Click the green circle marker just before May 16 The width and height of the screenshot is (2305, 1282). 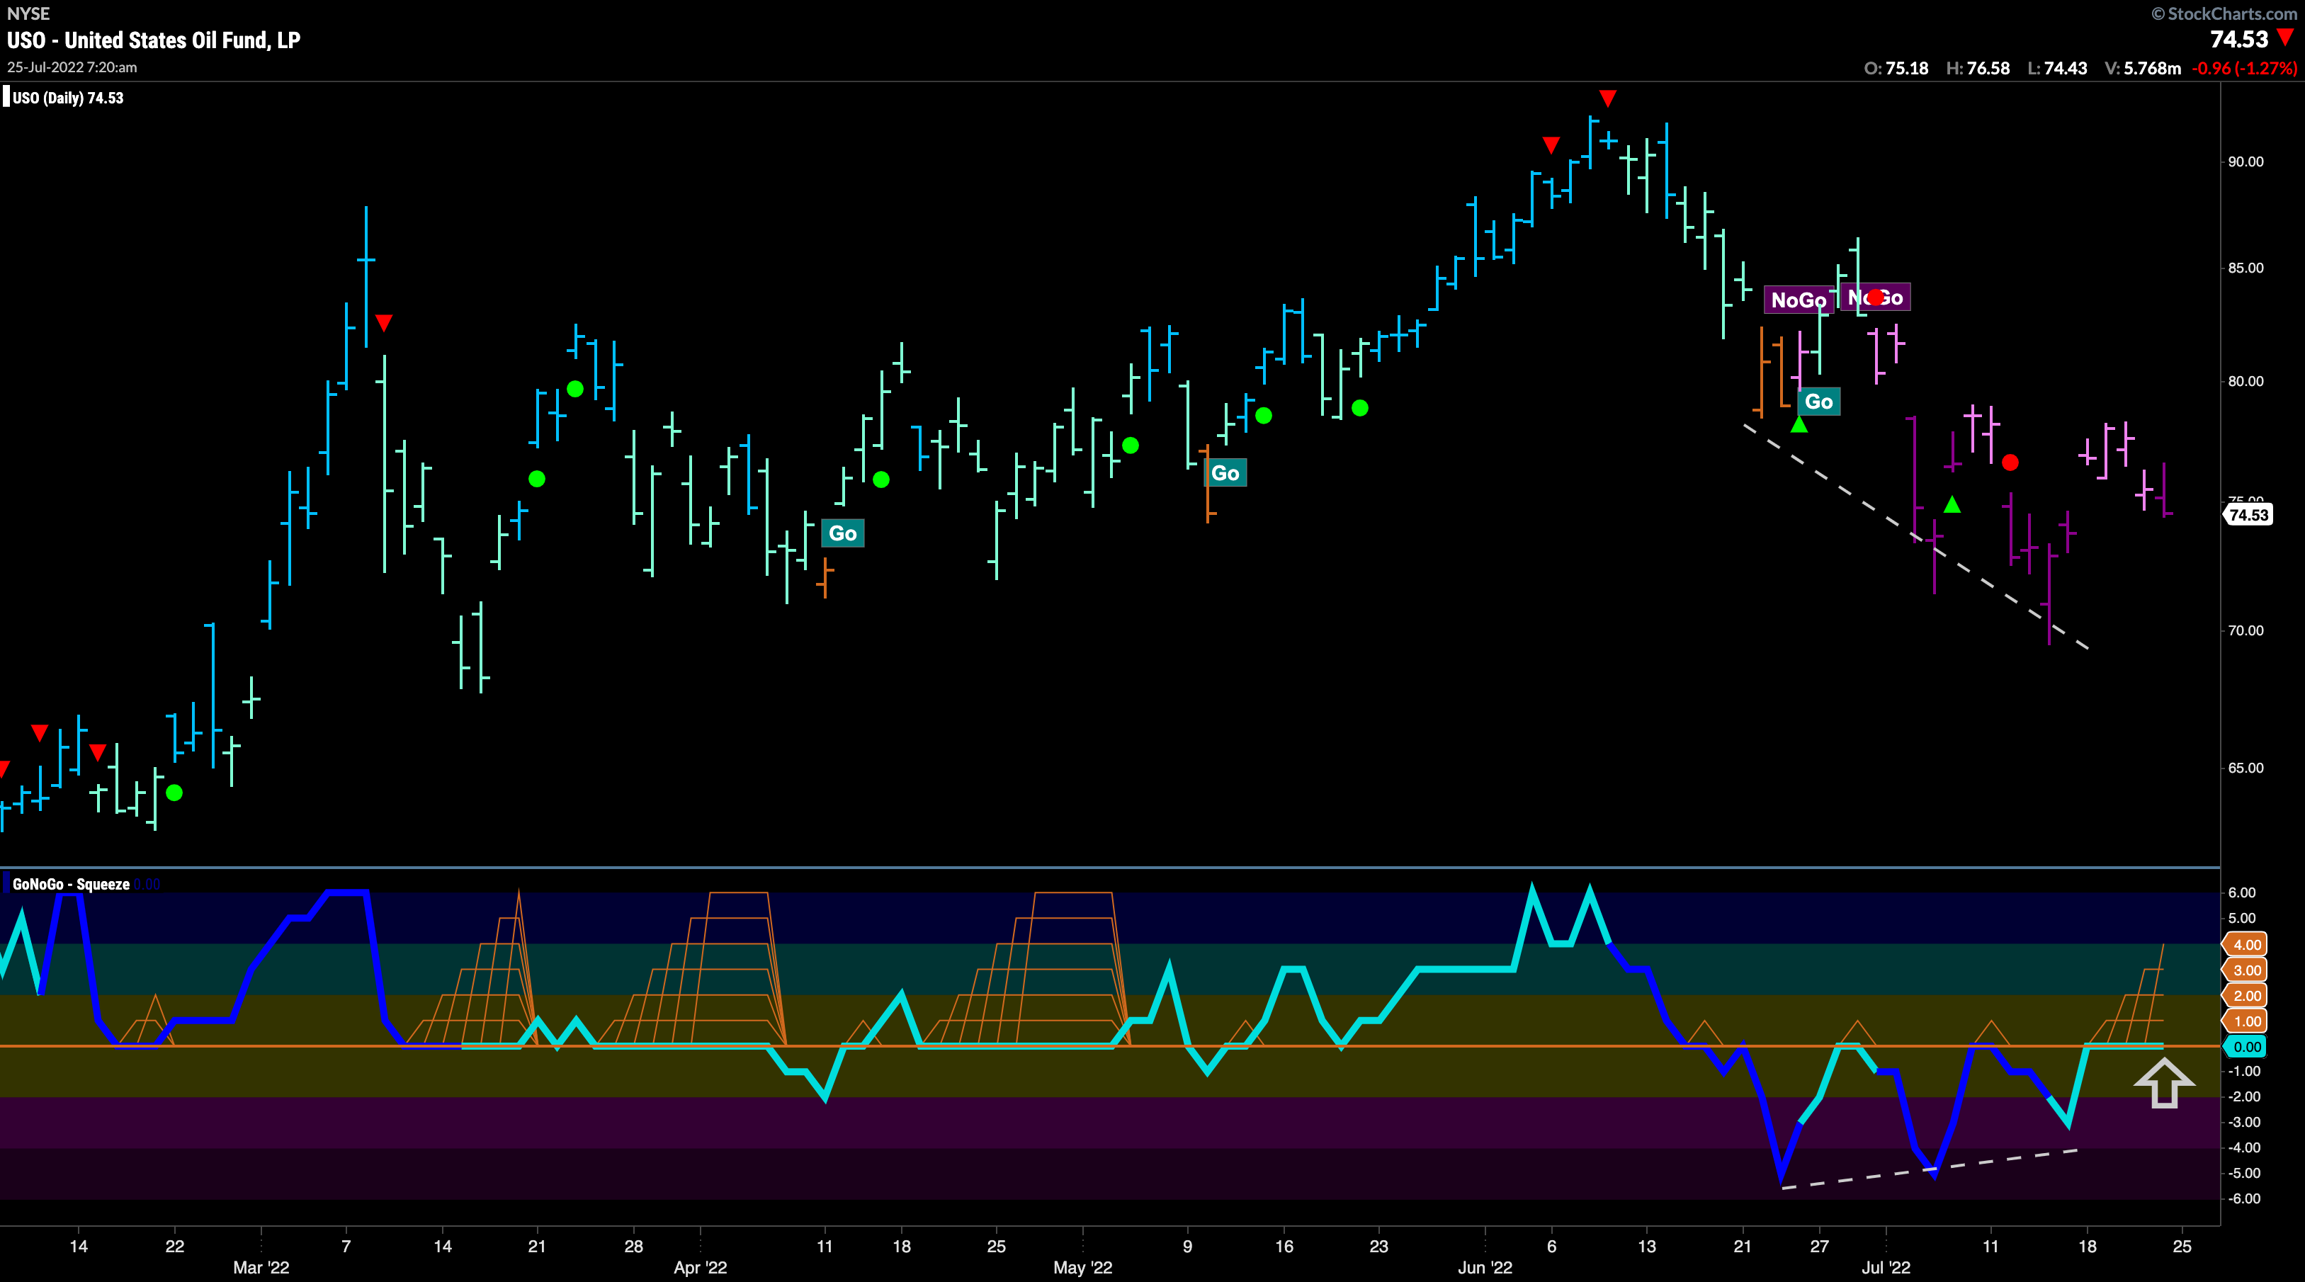click(1264, 415)
